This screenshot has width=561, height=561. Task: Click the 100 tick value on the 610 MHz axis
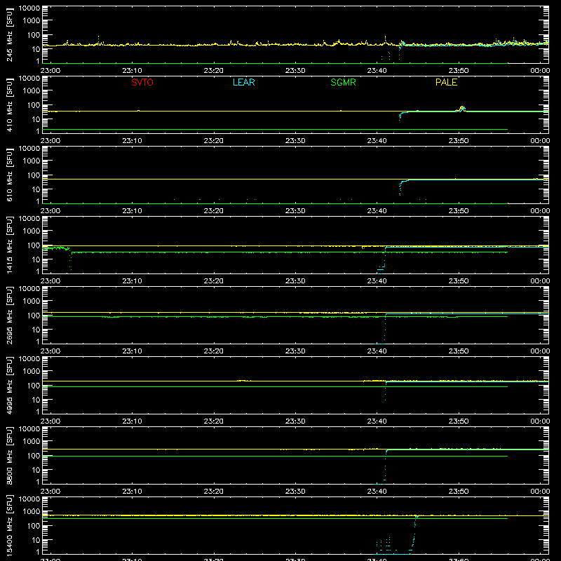pyautogui.click(x=34, y=175)
